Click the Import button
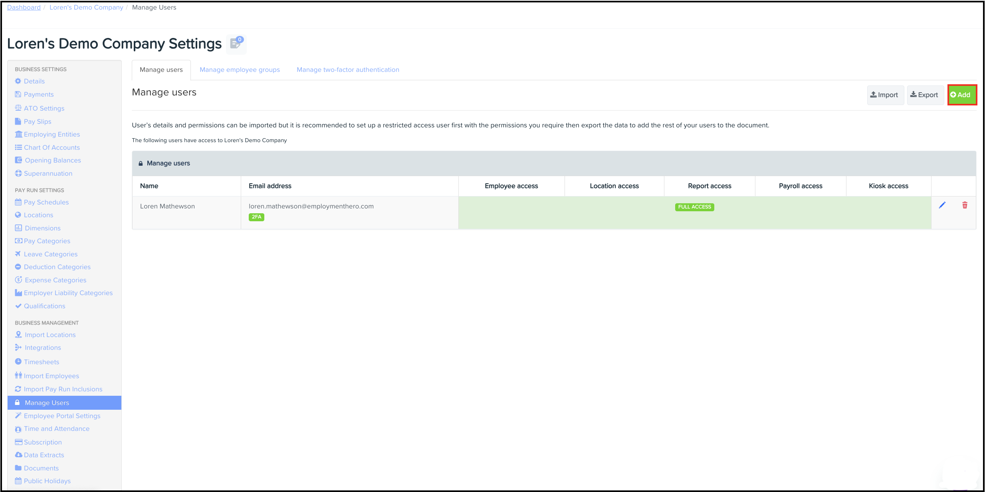Viewport: 985px width, 492px height. click(x=885, y=95)
